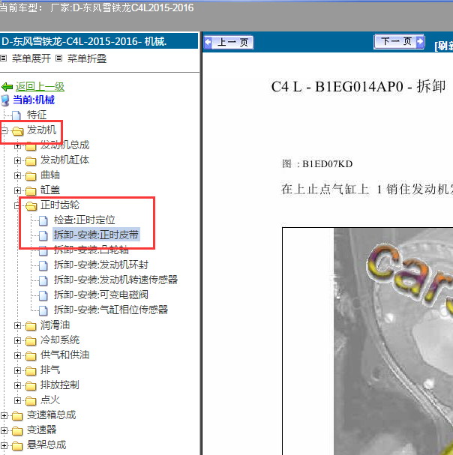The height and width of the screenshot is (455, 453).
Task: Click the 返回上一级 link
Action: point(40,86)
